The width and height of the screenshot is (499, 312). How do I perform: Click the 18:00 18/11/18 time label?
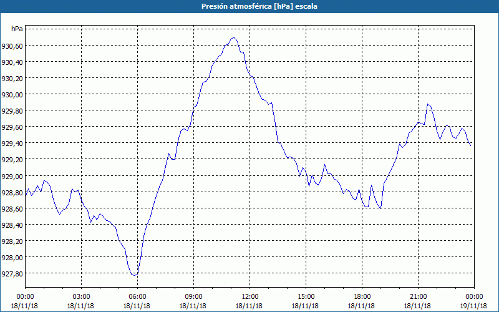pos(362,301)
